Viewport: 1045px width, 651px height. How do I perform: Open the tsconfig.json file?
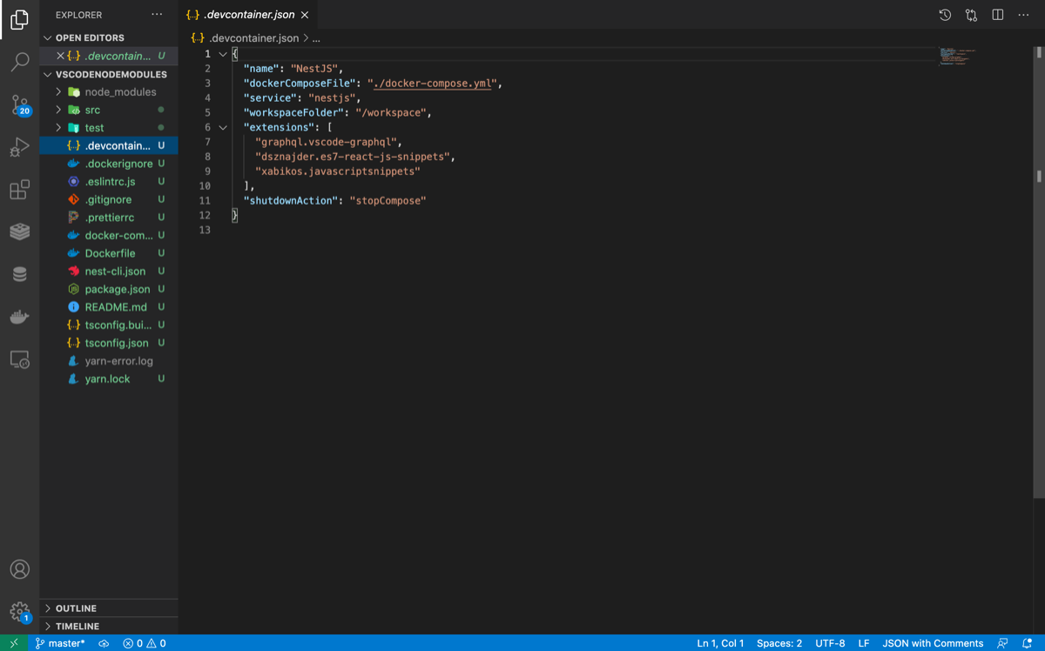(109, 343)
